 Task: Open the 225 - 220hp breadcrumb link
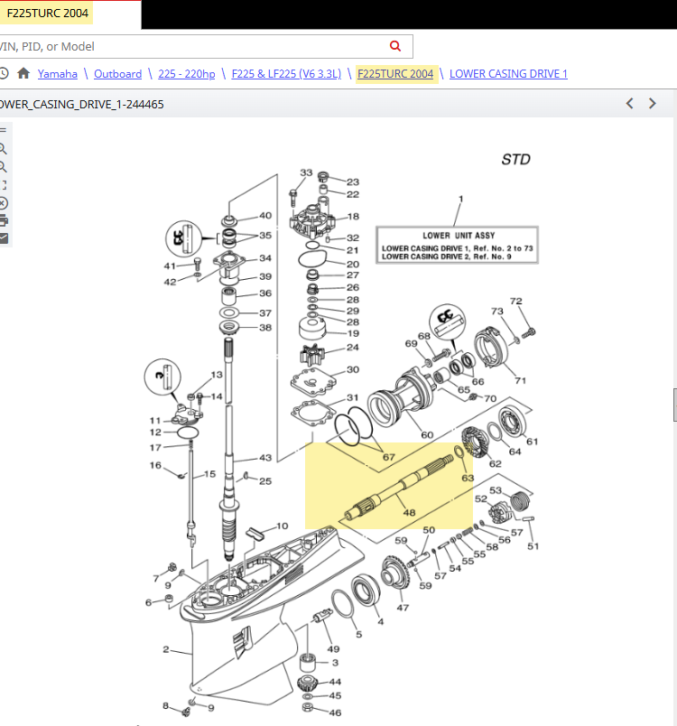[x=187, y=74]
